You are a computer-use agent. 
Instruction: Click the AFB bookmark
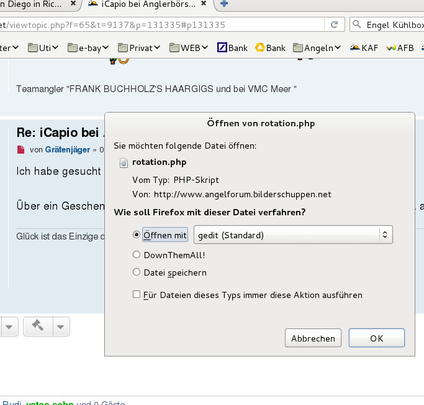(400, 47)
